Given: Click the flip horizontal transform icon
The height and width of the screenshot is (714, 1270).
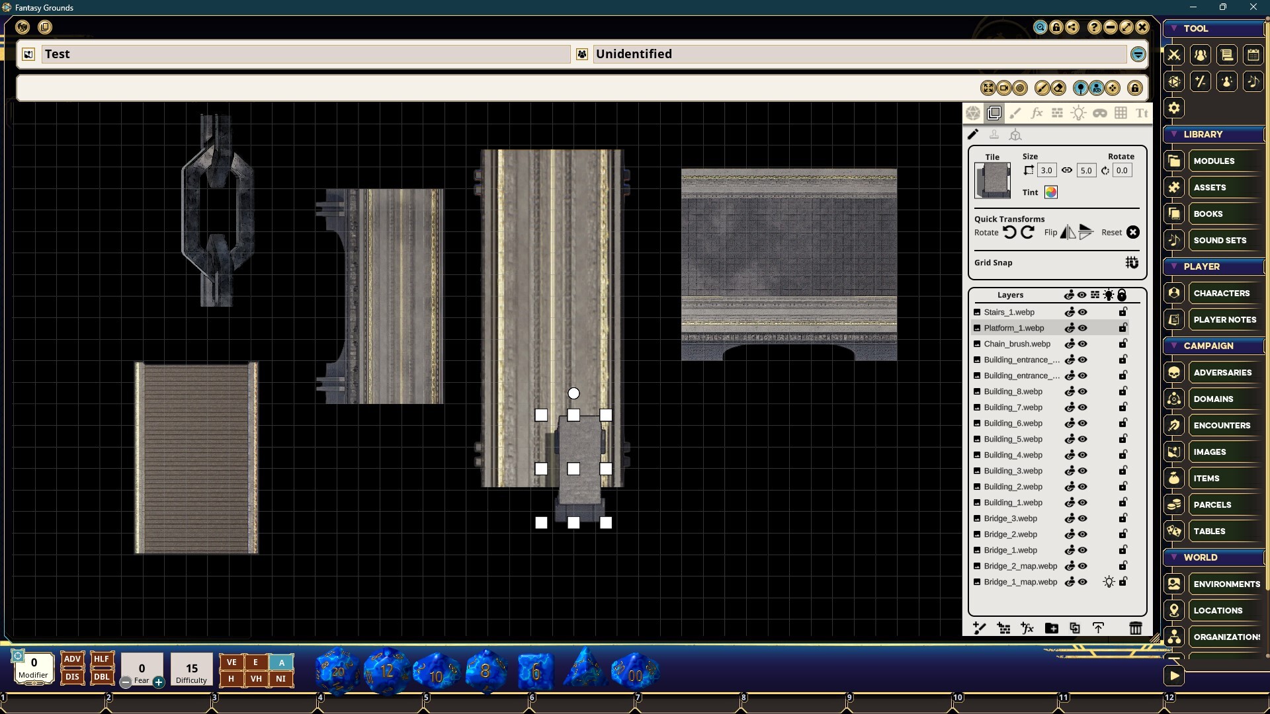Looking at the screenshot, I should [x=1068, y=232].
